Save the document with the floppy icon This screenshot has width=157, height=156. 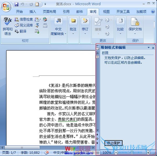click(x=16, y=4)
